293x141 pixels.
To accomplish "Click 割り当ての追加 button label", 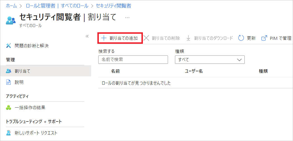I will tap(124, 38).
